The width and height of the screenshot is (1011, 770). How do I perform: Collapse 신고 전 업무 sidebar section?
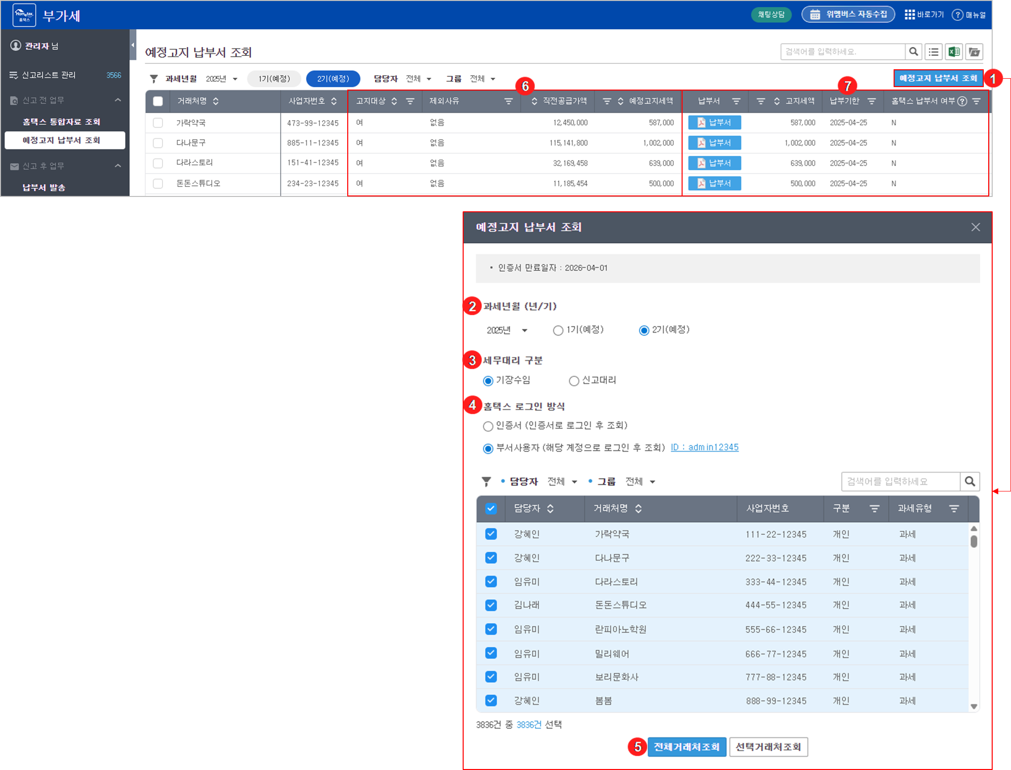click(118, 100)
